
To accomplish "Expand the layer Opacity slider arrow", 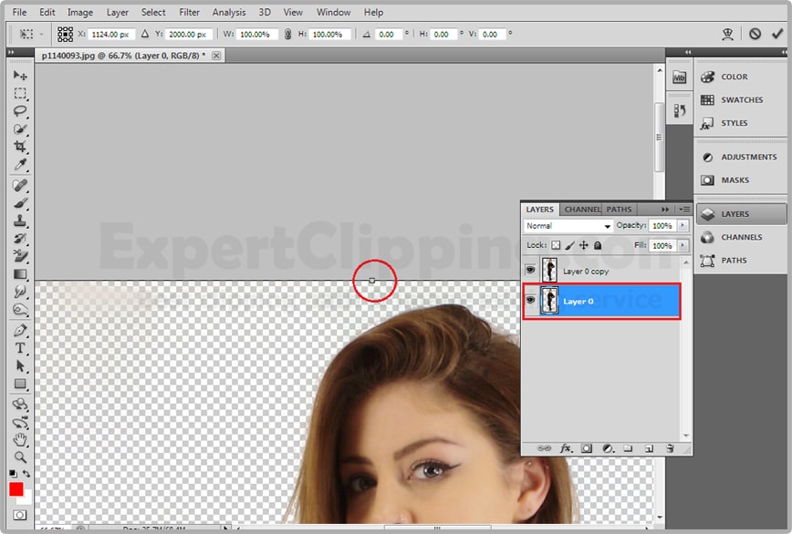I will point(682,226).
